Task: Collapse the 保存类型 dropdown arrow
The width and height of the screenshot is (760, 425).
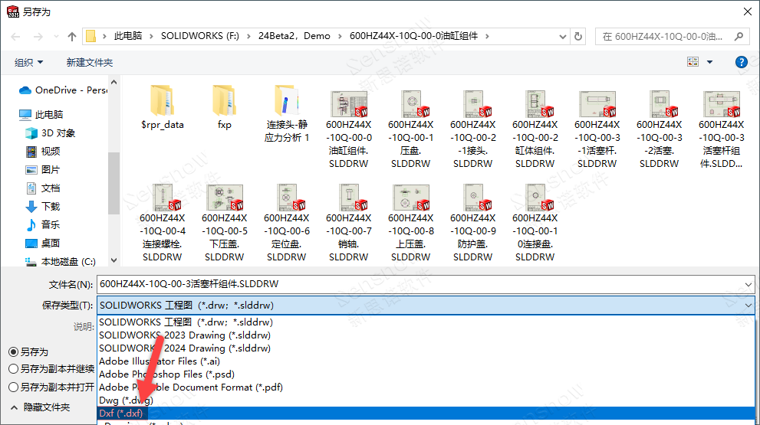Action: (748, 305)
